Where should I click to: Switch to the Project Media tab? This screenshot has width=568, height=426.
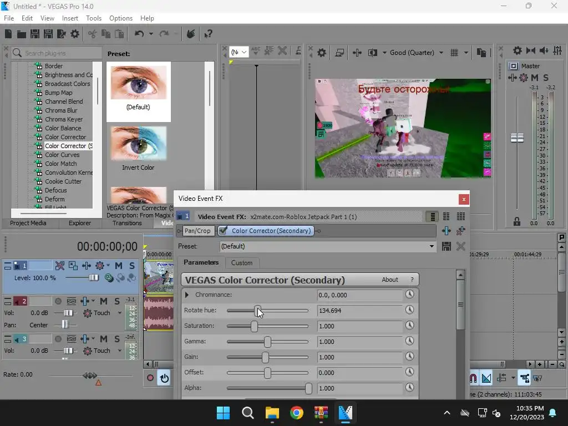pos(28,223)
